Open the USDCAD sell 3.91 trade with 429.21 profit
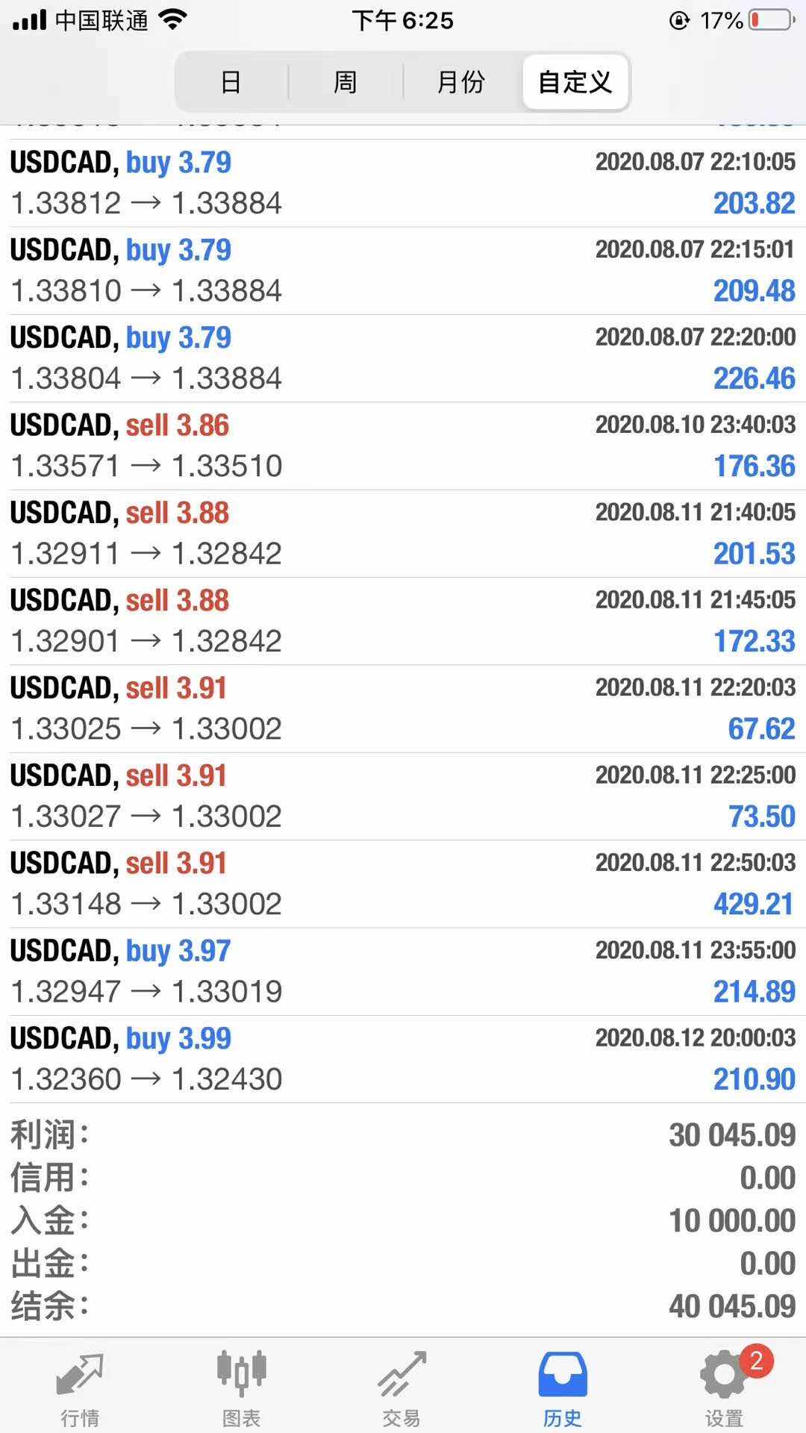This screenshot has height=1433, width=806. pos(403,884)
